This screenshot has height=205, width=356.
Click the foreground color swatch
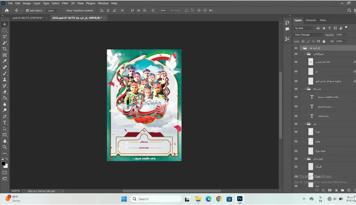point(3,163)
